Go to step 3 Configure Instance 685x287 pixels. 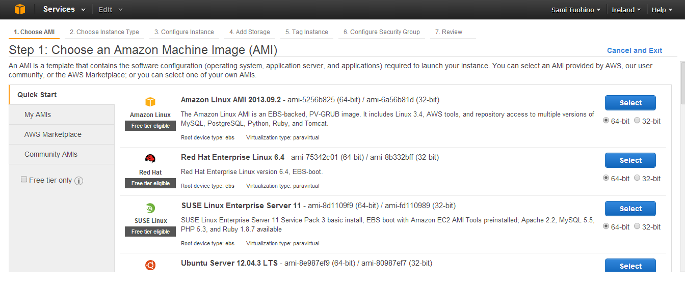coord(185,32)
